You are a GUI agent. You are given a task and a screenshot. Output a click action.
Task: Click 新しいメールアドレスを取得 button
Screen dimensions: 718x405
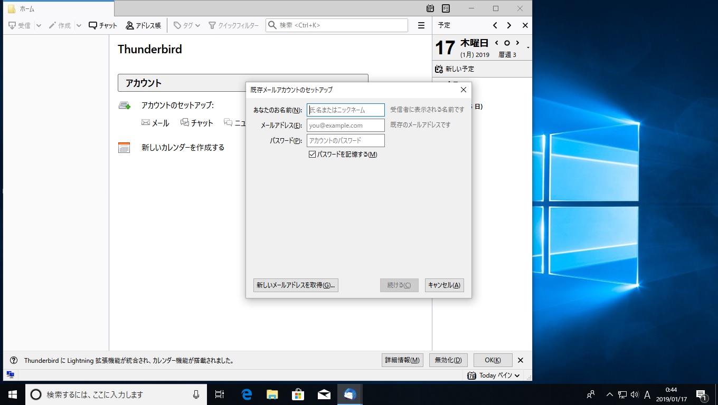pyautogui.click(x=296, y=285)
